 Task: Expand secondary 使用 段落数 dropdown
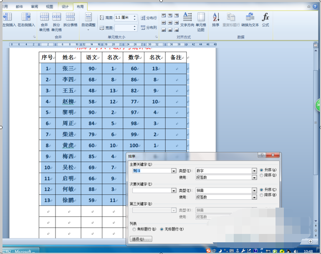(254, 197)
